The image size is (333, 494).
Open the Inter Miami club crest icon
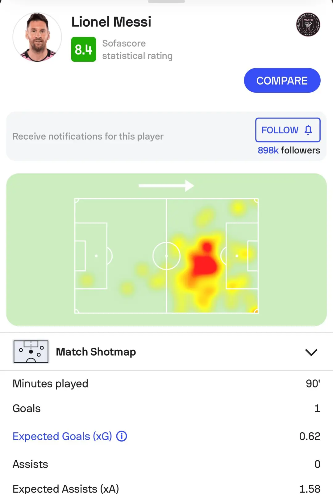point(308,25)
